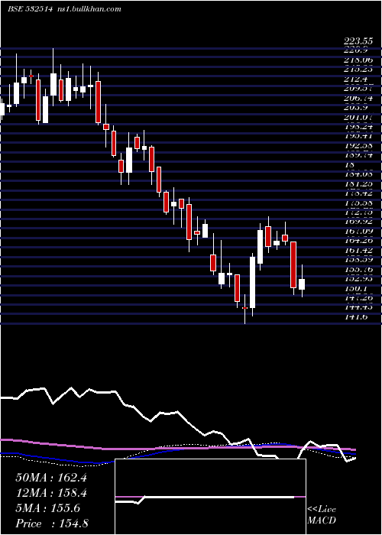
Task: Click the <<Live MACD label
Action: pos(322,514)
